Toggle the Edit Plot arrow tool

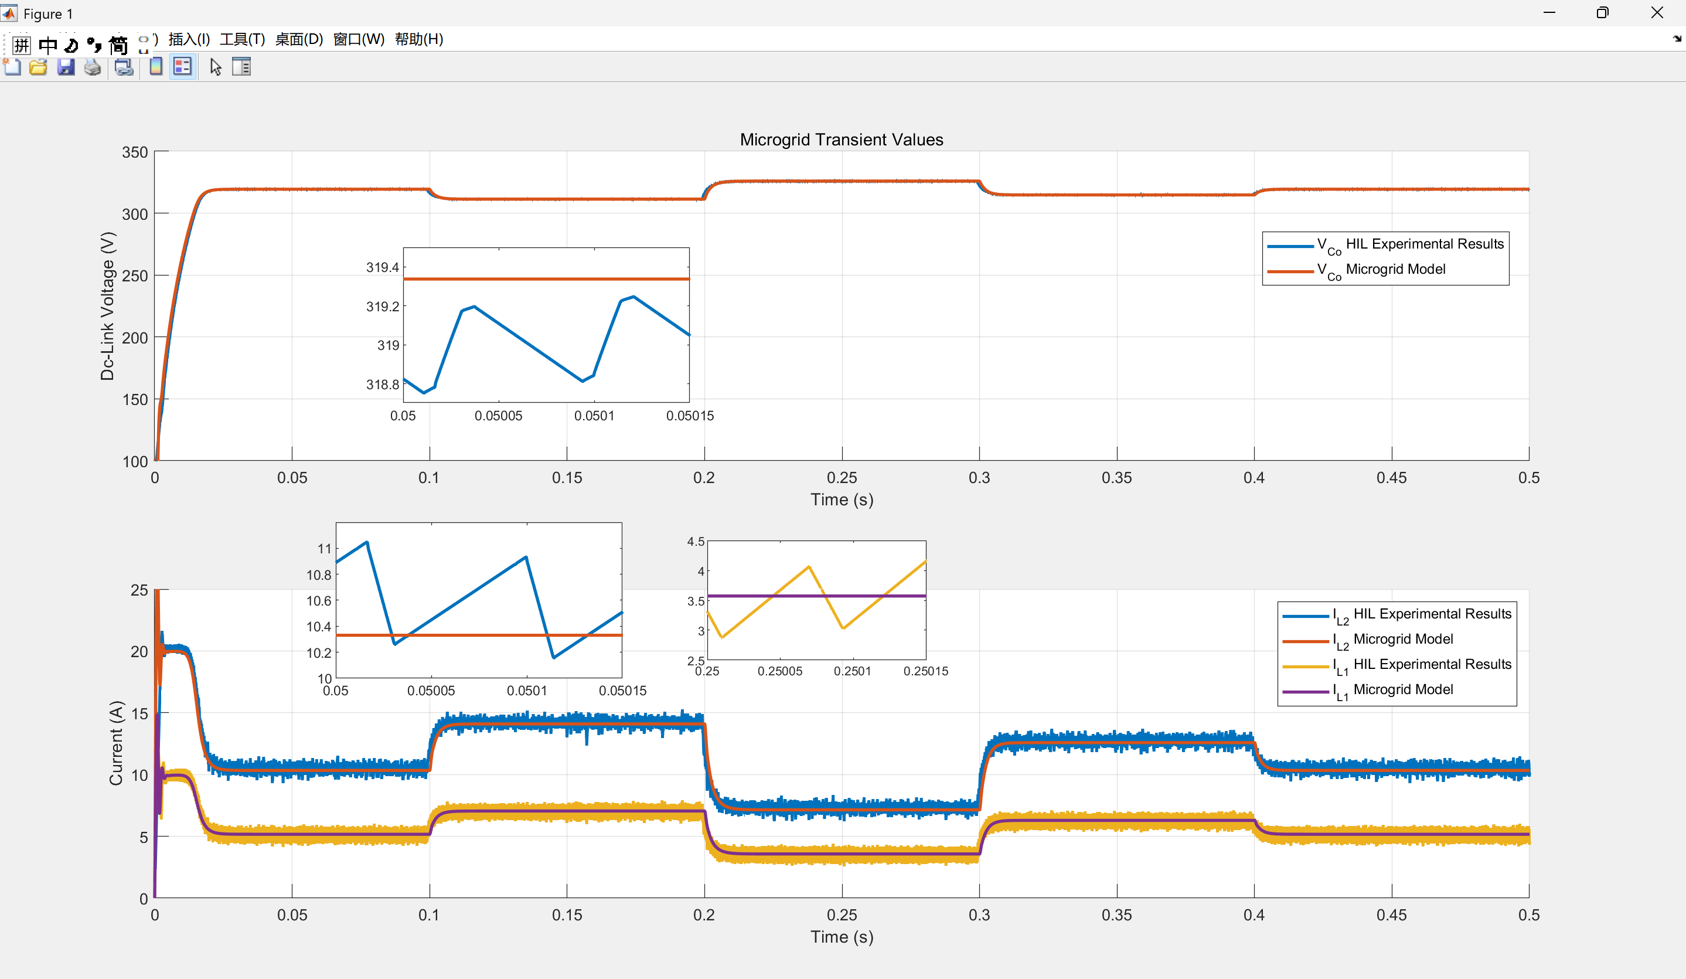click(216, 67)
